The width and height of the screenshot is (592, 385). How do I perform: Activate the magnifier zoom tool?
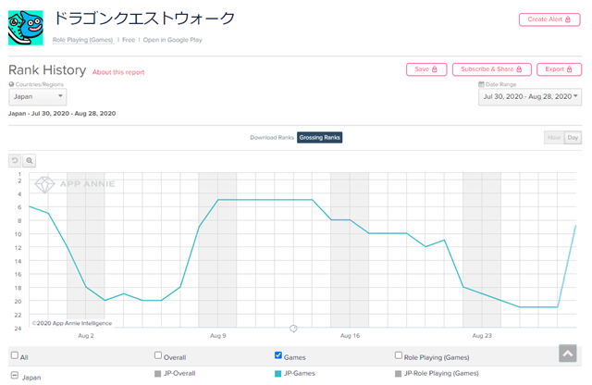[29, 161]
